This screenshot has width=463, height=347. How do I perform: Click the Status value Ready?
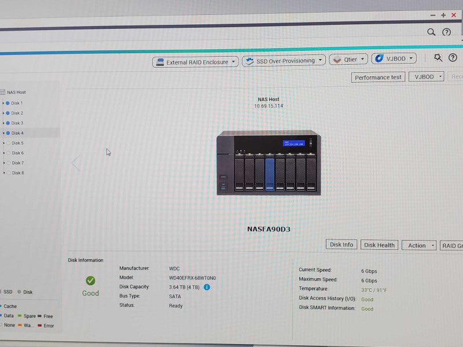tap(176, 306)
